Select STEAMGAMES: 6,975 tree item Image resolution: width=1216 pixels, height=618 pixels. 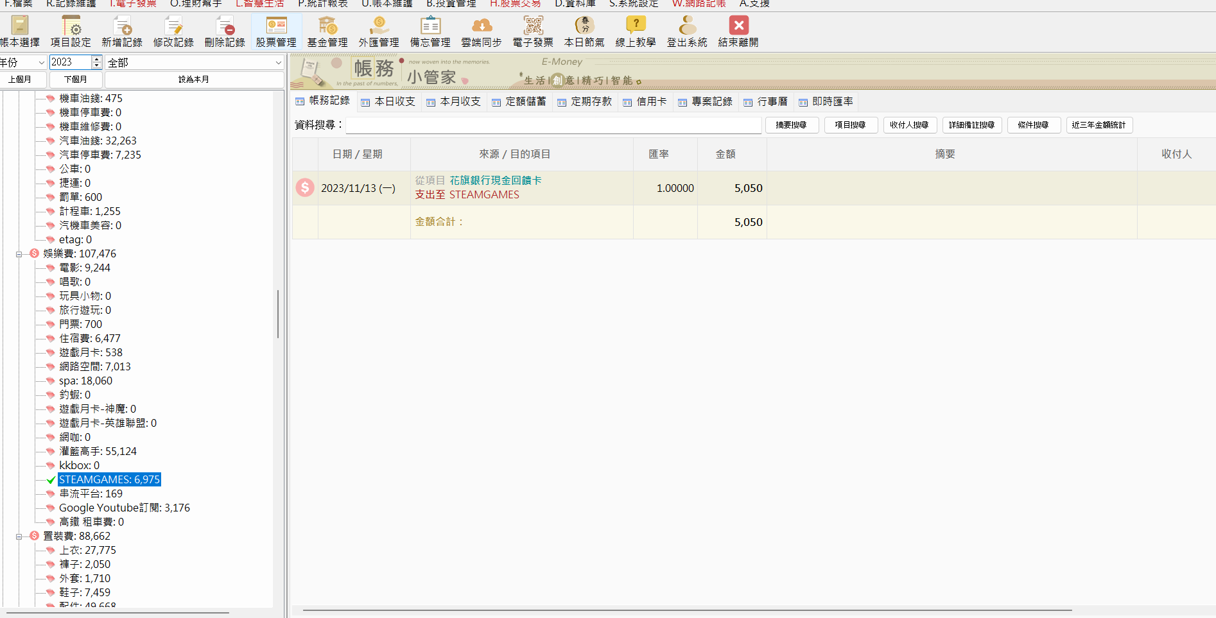pyautogui.click(x=109, y=480)
